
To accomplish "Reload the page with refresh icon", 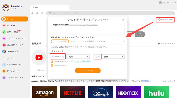I will click(x=42, y=13).
